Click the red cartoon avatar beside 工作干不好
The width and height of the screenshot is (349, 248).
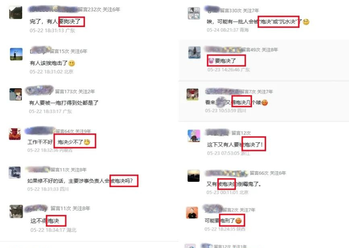[x=14, y=134]
